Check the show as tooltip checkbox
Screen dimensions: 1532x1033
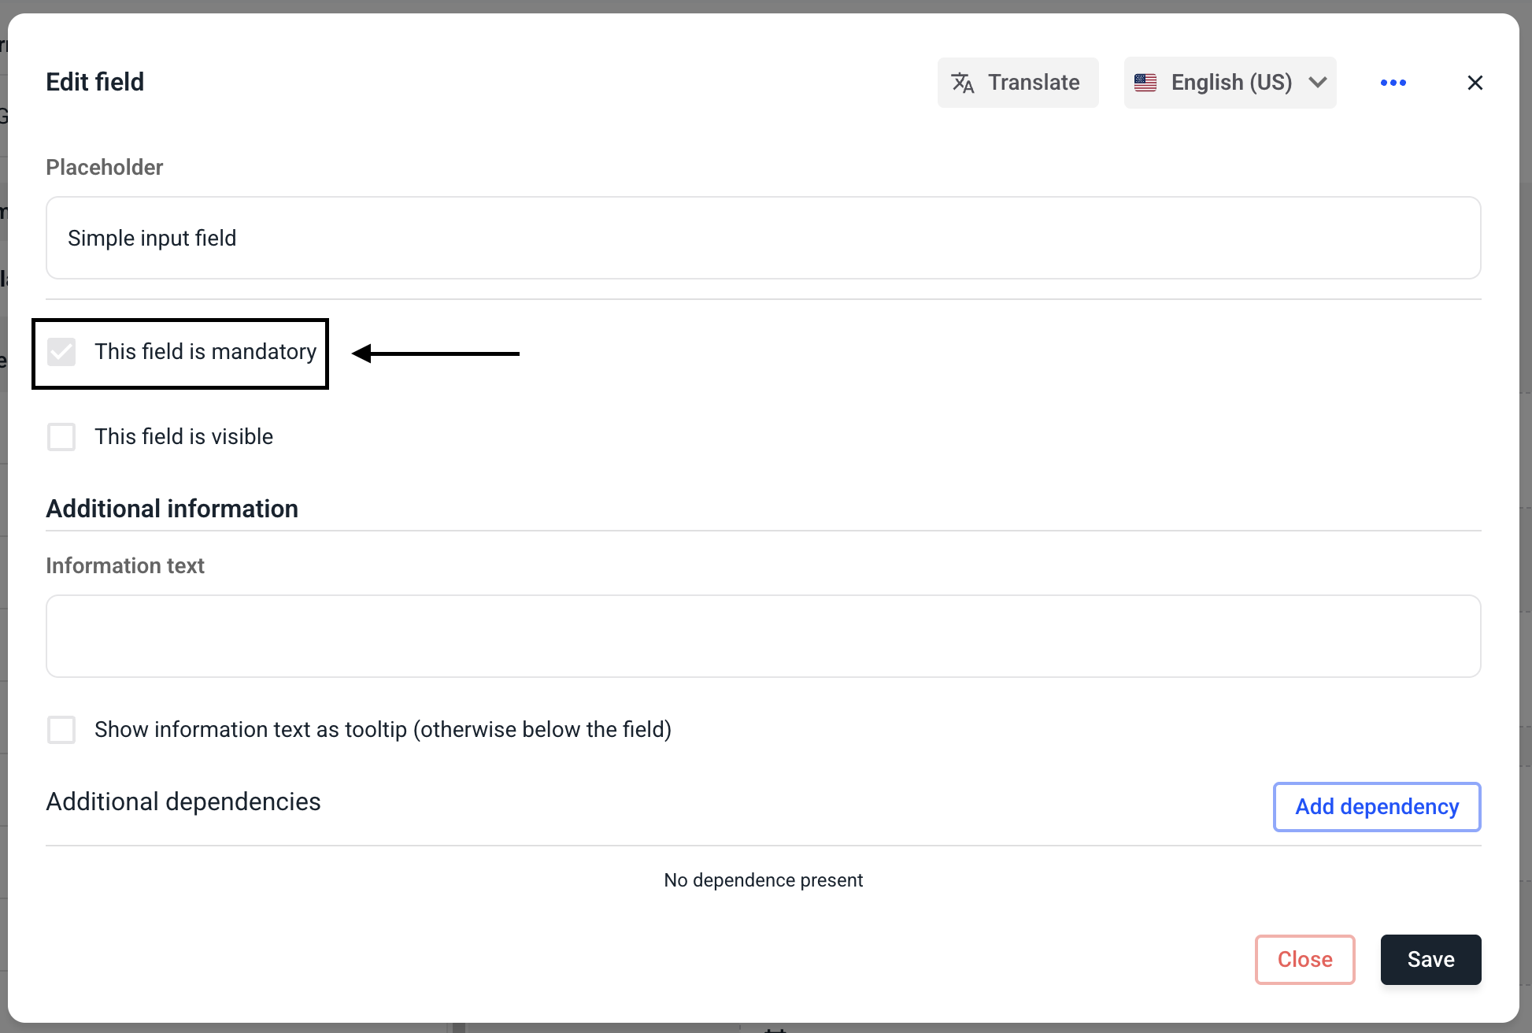(x=61, y=730)
